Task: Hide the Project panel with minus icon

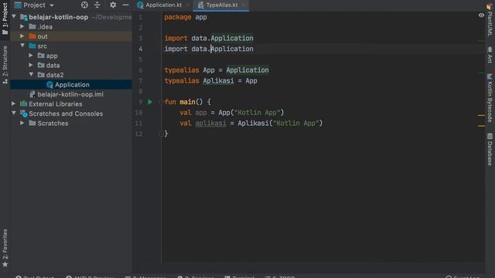Action: coord(125,5)
